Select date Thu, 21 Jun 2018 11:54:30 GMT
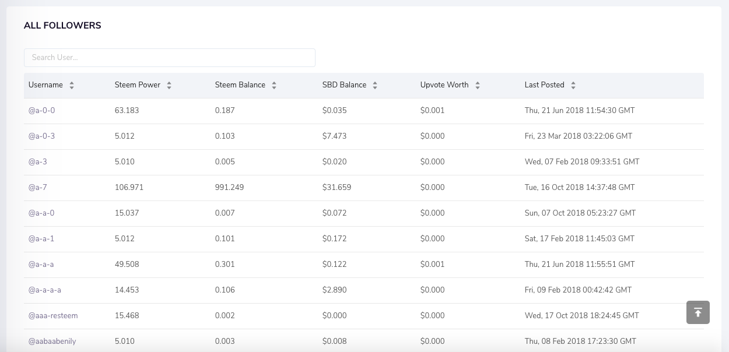Image resolution: width=729 pixels, height=352 pixels. coord(580,111)
